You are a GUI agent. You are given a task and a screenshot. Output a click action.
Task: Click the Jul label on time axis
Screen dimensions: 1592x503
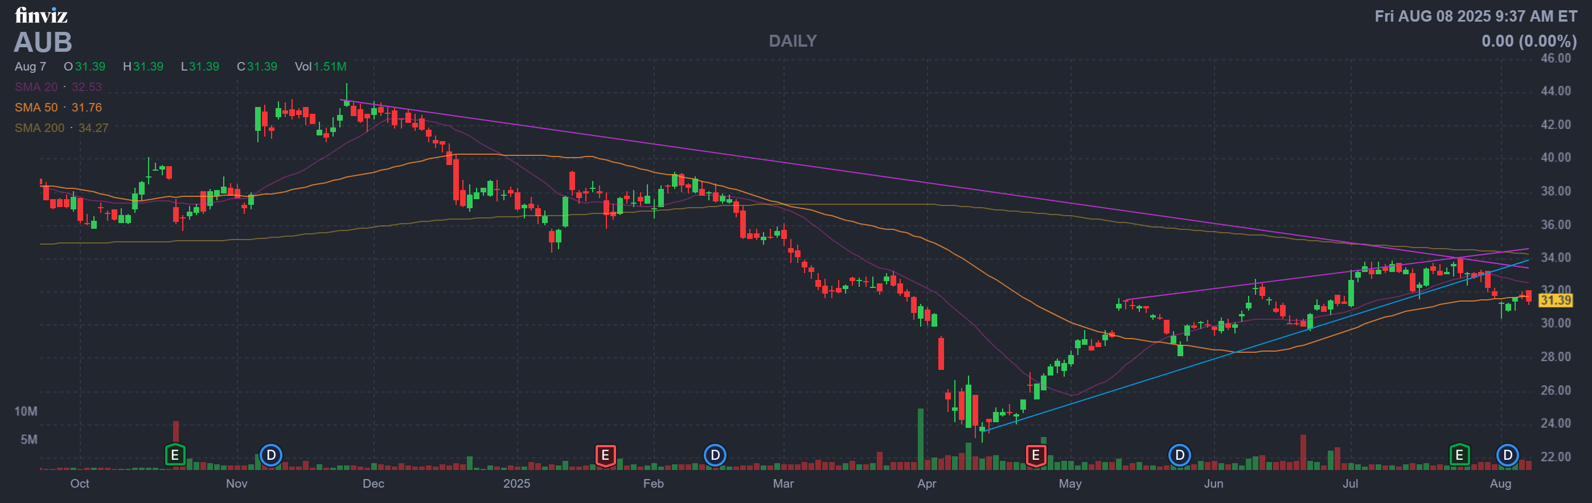pos(1351,484)
